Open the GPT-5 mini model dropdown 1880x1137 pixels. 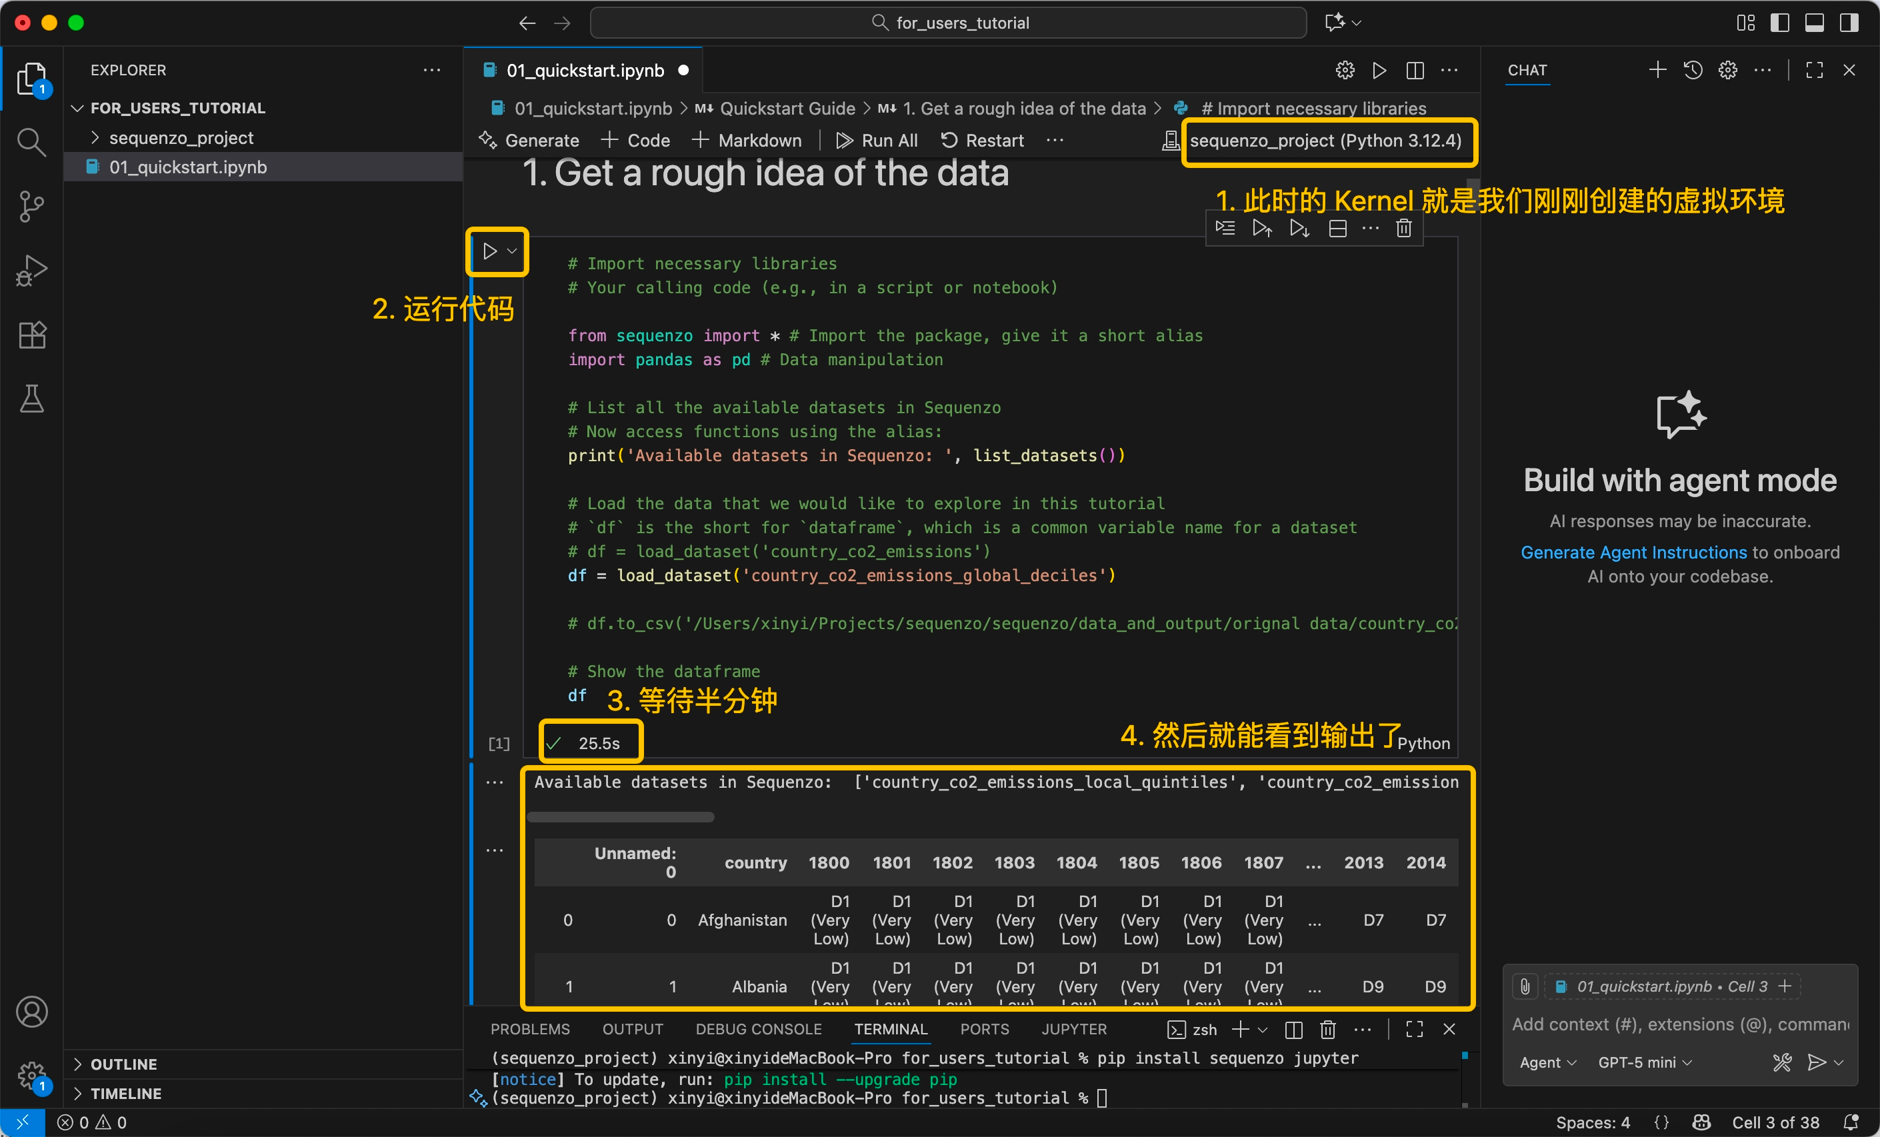(x=1644, y=1062)
